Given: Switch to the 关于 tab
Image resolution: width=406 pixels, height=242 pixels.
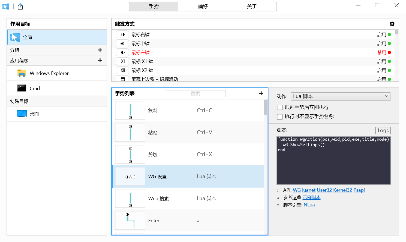Looking at the screenshot, I should tap(252, 7).
